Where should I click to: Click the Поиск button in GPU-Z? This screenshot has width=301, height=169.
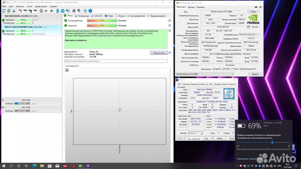(x=253, y=12)
